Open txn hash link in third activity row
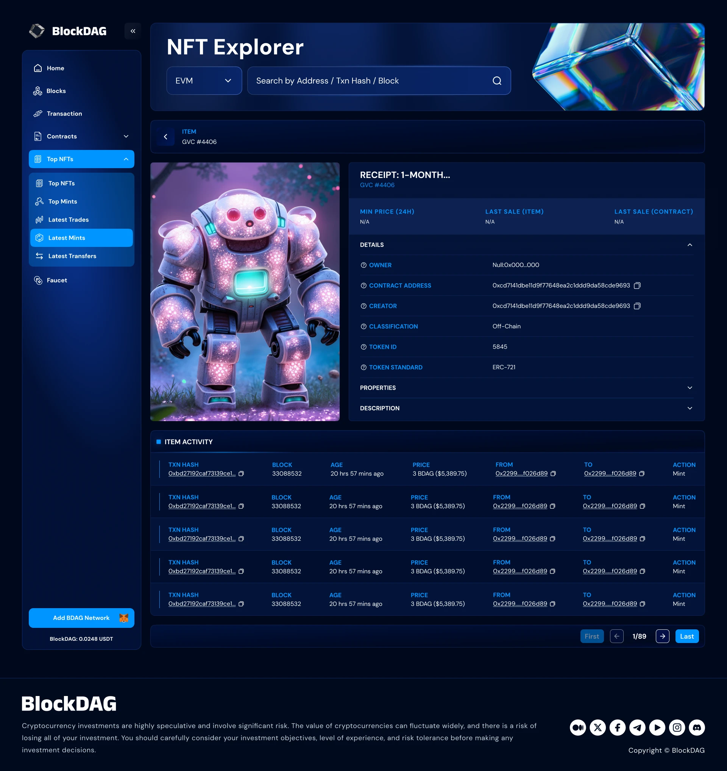The height and width of the screenshot is (771, 727). [201, 539]
